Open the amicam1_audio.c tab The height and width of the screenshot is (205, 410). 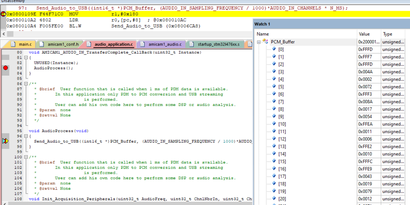162,44
